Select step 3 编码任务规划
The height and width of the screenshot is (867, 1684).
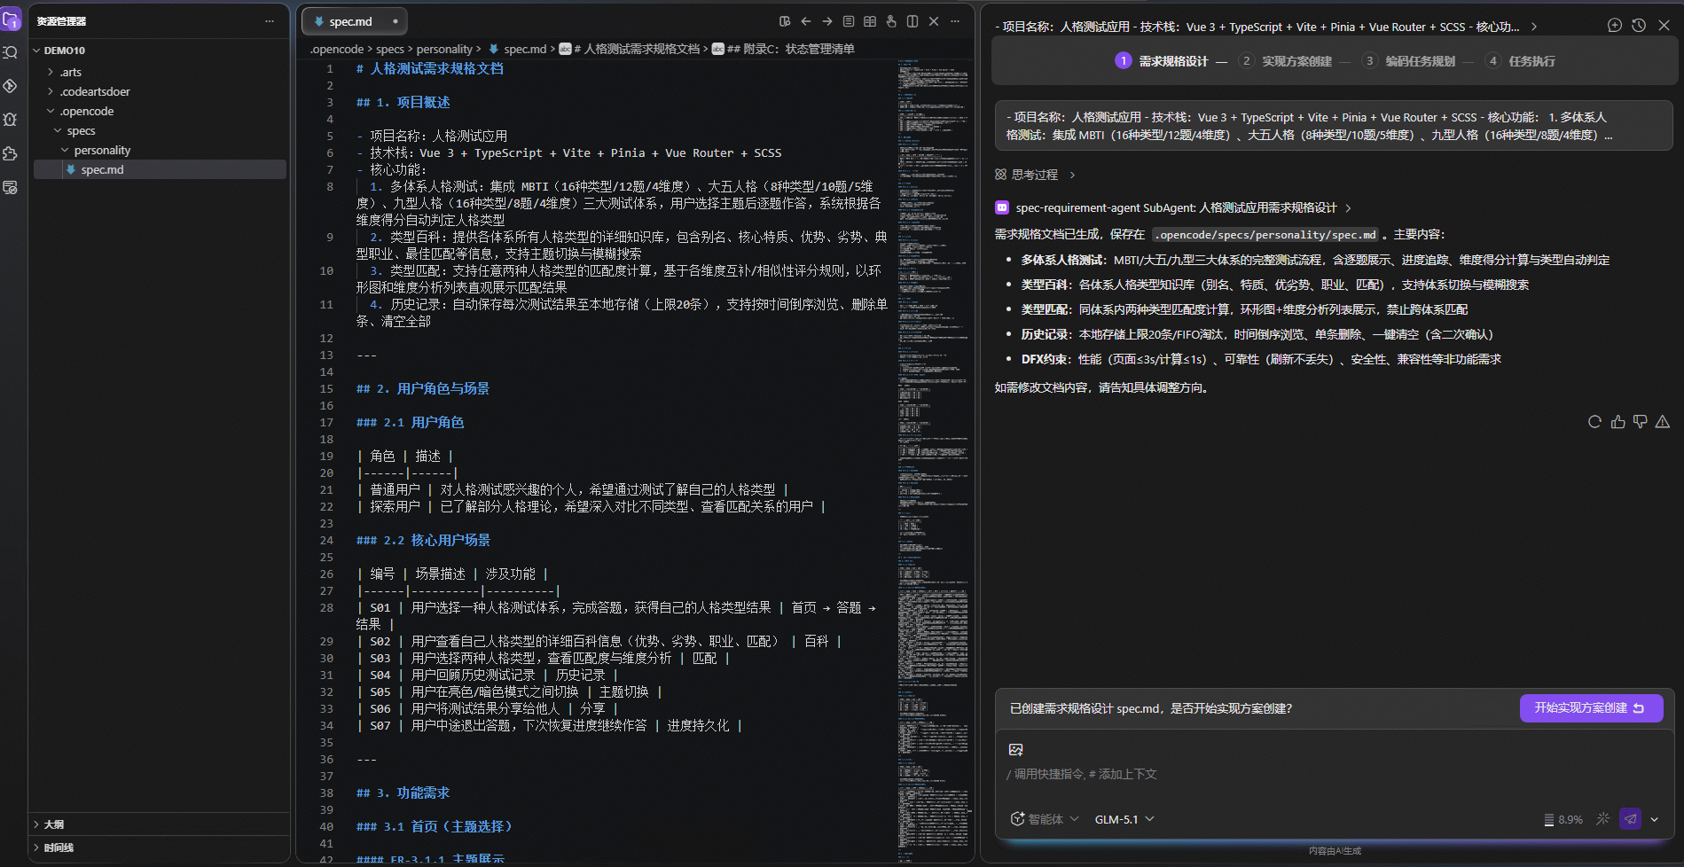coord(1408,61)
